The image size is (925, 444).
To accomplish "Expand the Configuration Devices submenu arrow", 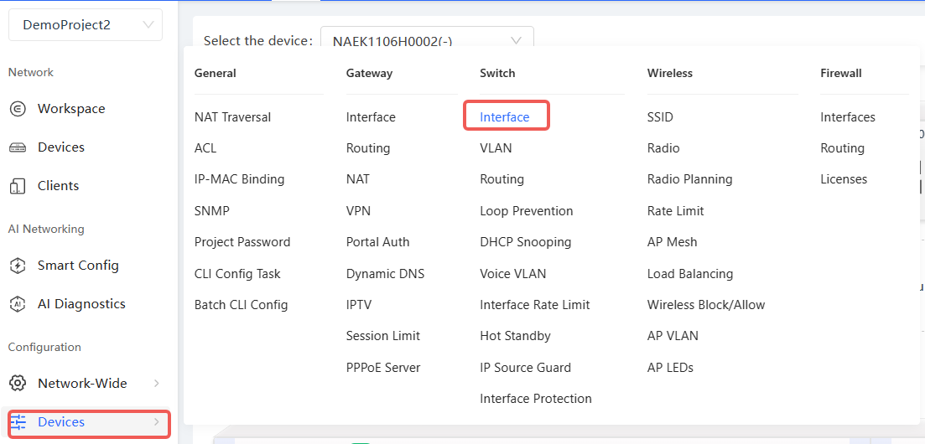I will [x=157, y=422].
